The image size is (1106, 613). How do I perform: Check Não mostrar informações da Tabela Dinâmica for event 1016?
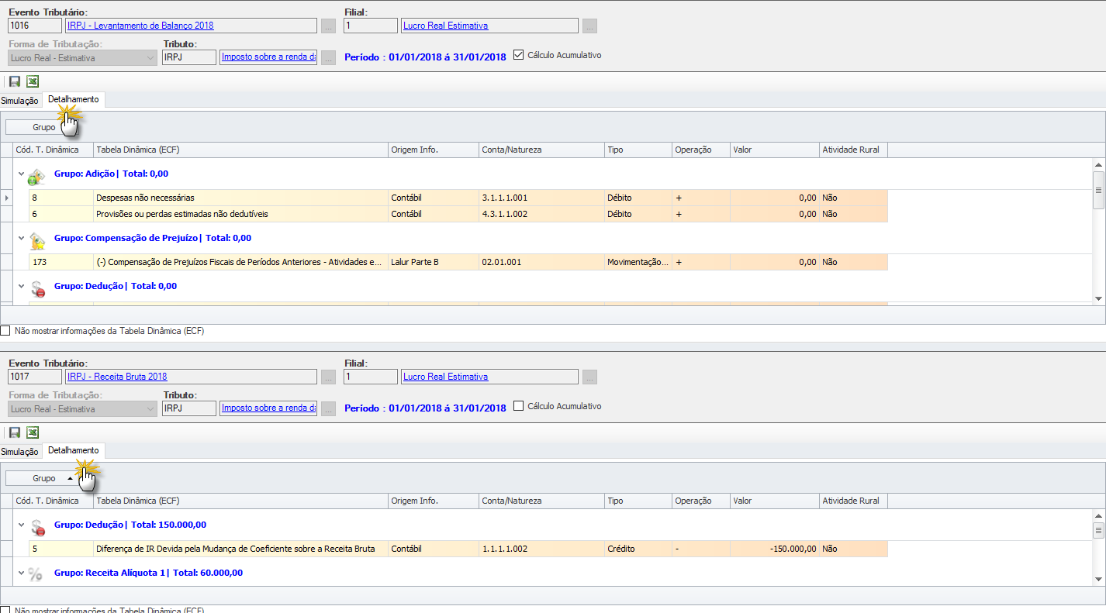coord(5,331)
